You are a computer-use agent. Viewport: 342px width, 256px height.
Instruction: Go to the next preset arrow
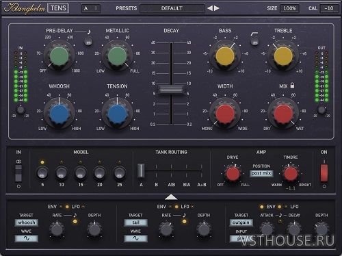[217, 8]
